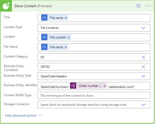This screenshot has width=155, height=124.
Task: Click the File content token in Content field
Action: tap(58, 37)
